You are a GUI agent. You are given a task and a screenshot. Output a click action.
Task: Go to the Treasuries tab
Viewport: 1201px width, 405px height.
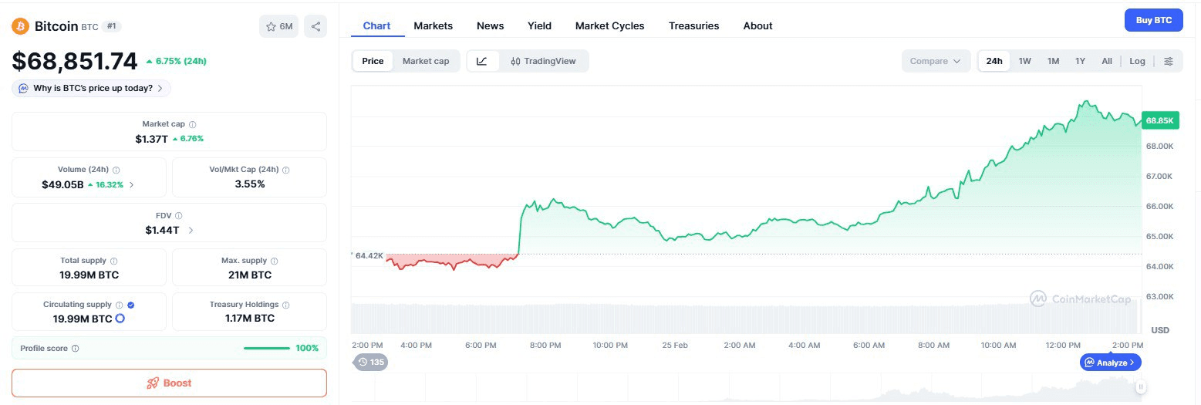pyautogui.click(x=693, y=25)
